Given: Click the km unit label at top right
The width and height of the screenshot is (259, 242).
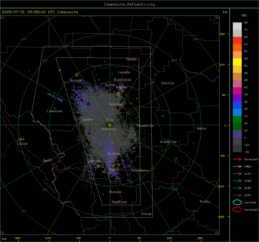Looking at the screenshot, I should (x=225, y=12).
